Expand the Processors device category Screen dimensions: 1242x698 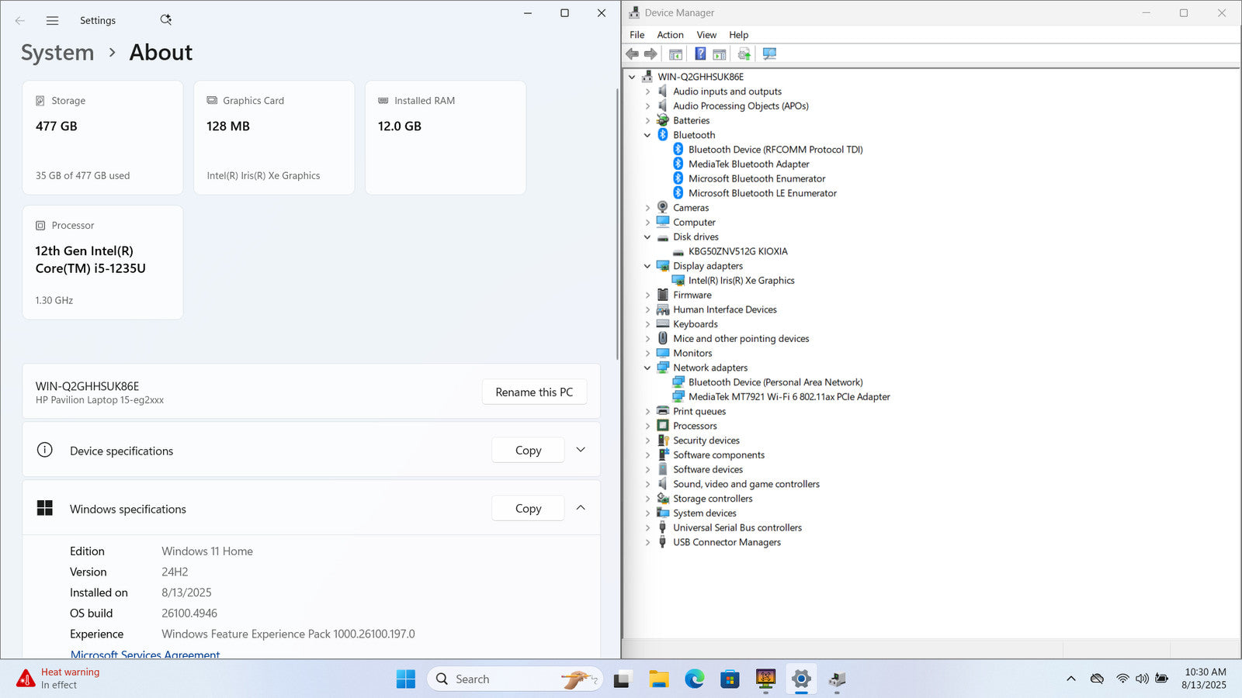[x=647, y=426]
